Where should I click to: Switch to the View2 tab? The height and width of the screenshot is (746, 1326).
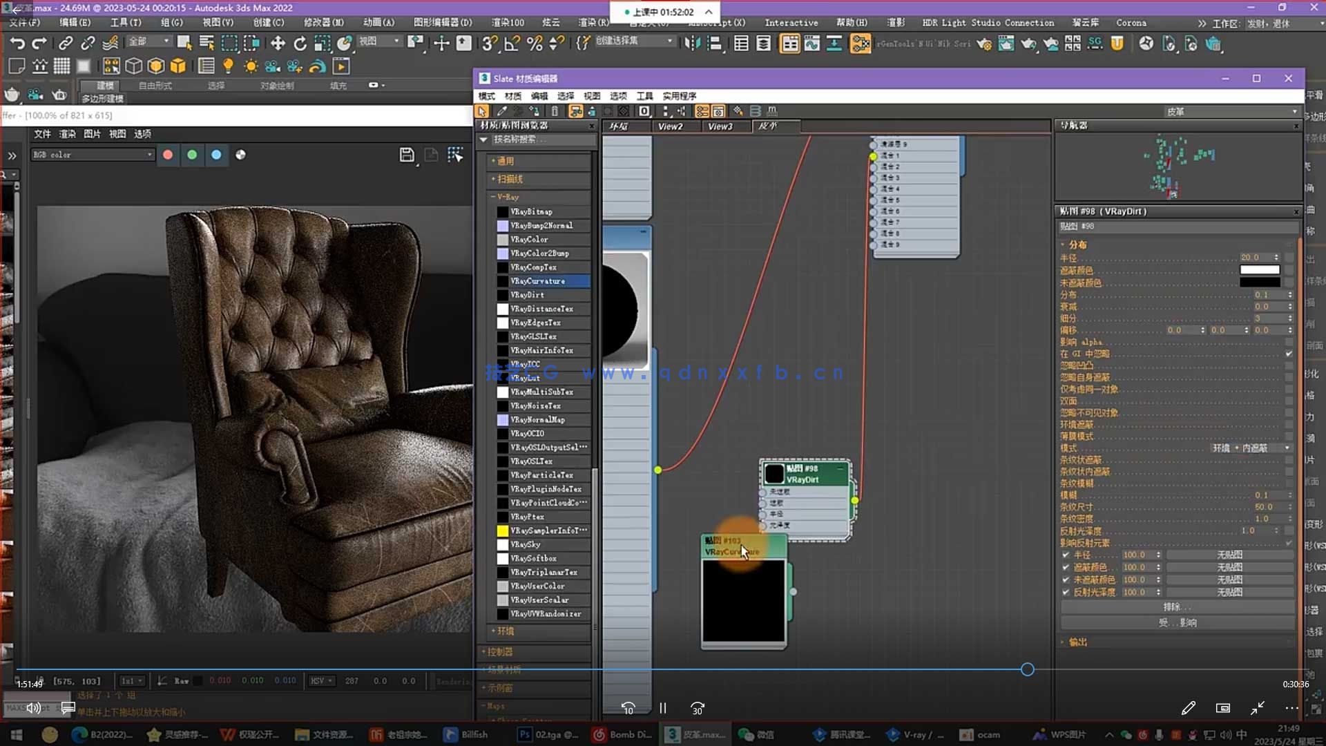click(x=669, y=126)
